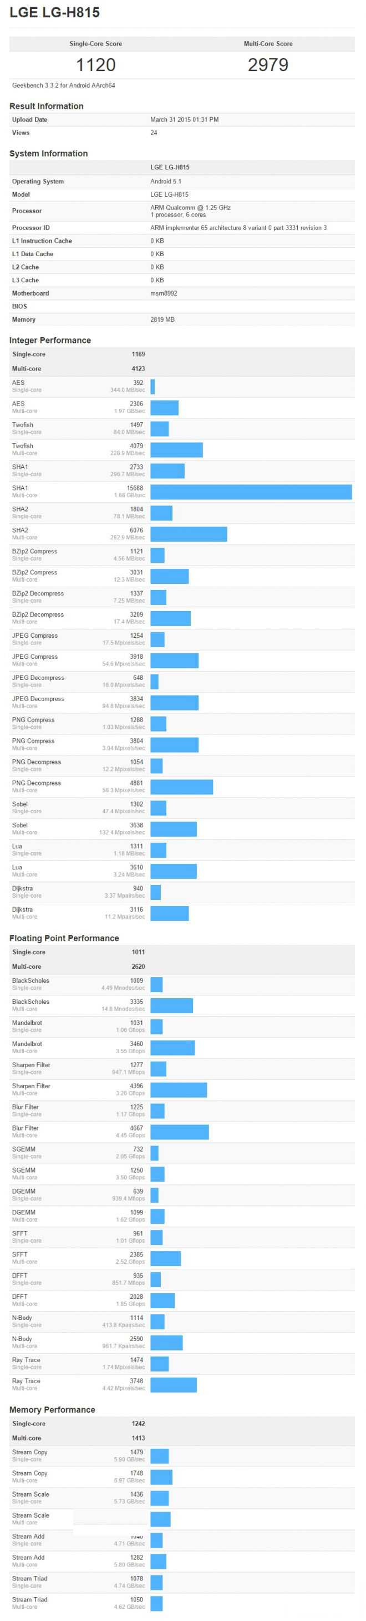Viewport: 366px width, 1621px height.
Task: Select the Memory value 2819 MB
Action: coord(162,319)
